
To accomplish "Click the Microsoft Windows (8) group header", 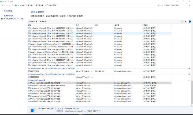I will tap(37, 80).
